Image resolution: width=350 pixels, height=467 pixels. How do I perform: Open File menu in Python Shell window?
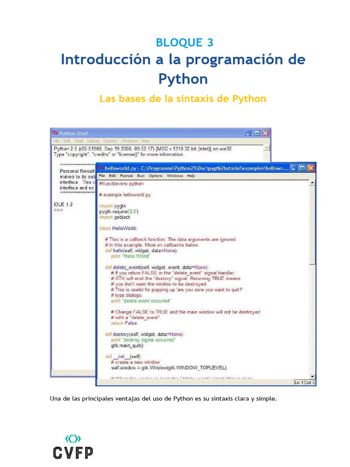[x=56, y=141]
